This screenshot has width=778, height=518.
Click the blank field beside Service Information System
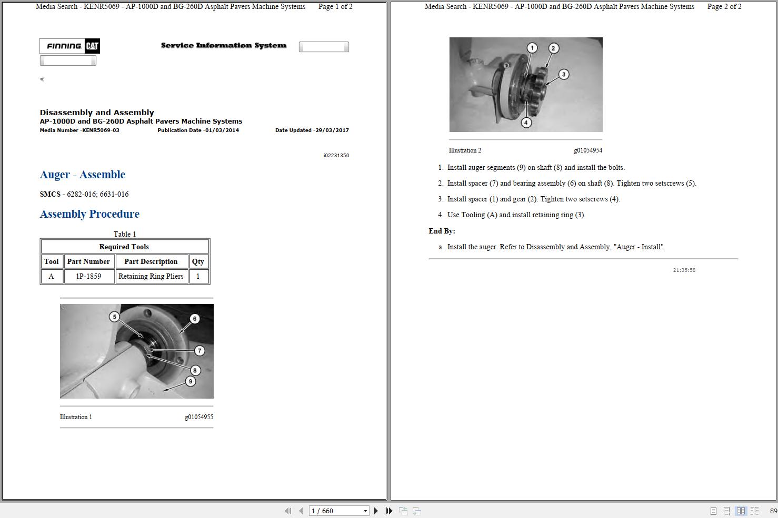point(324,47)
